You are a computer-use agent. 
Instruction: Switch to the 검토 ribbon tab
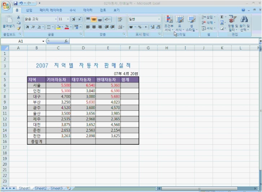(x=103, y=10)
